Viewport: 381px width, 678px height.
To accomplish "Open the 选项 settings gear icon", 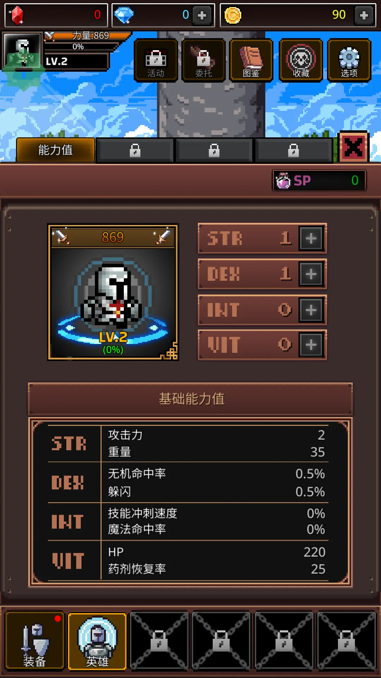I will pyautogui.click(x=349, y=60).
